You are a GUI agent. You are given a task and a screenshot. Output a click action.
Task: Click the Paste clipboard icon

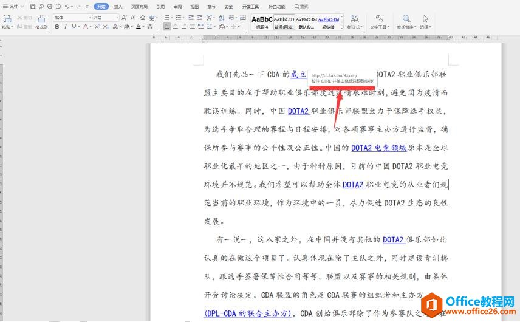(x=7, y=19)
